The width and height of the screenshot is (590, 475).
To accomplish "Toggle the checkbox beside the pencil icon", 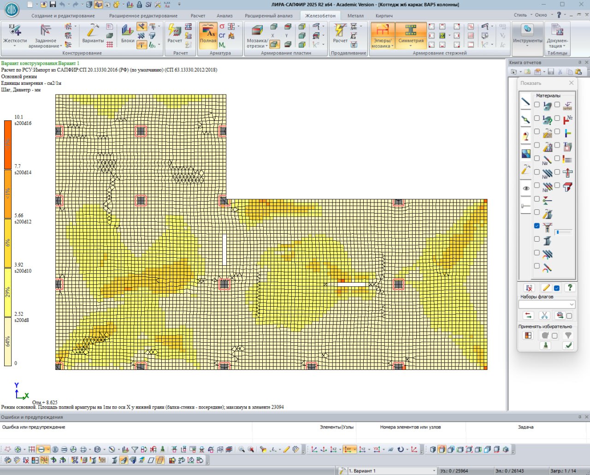I will [x=557, y=288].
